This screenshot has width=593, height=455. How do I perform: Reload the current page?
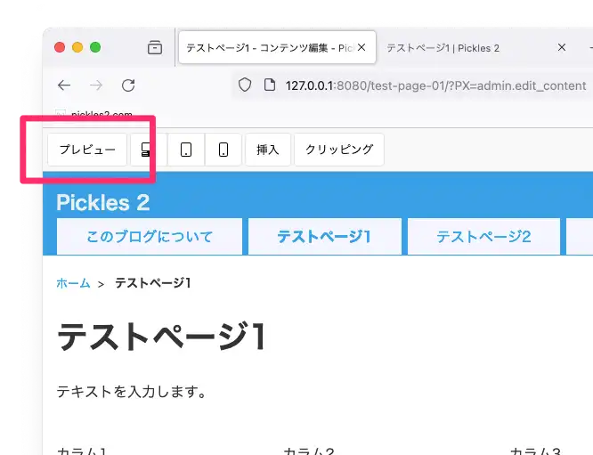point(128,85)
